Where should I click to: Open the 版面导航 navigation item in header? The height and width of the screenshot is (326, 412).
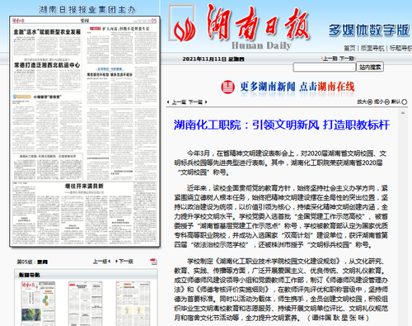coord(372,49)
